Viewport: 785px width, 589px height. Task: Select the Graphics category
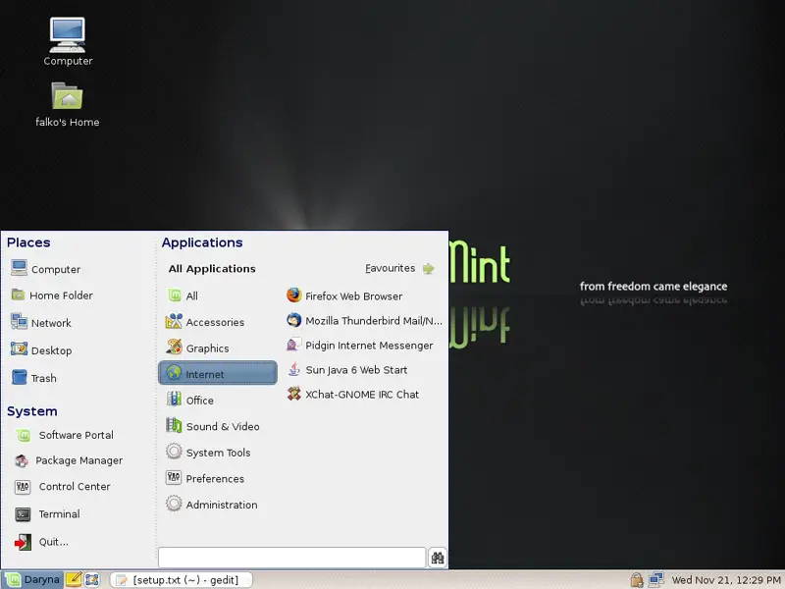point(218,348)
